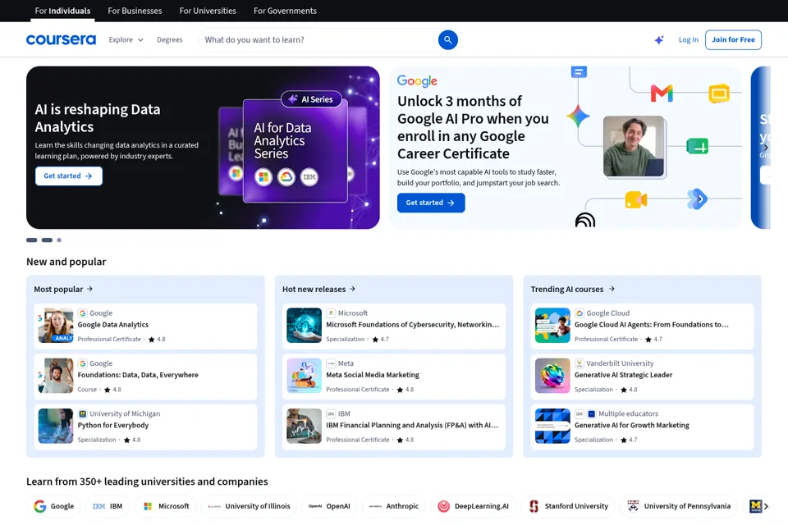Choose the DeepLearning.AI partner chip

click(473, 506)
